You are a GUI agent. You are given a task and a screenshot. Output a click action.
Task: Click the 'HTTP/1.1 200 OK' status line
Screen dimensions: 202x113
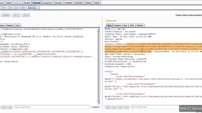(x=115, y=29)
